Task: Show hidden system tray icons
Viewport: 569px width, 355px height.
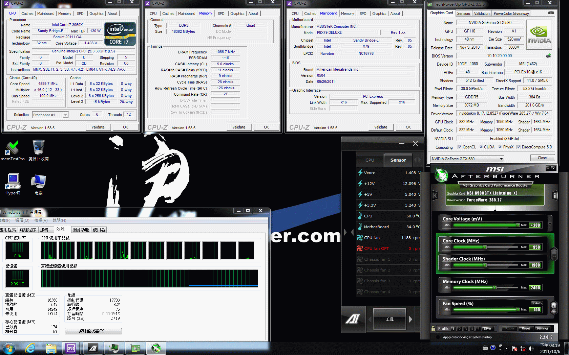Action: pyautogui.click(x=506, y=348)
